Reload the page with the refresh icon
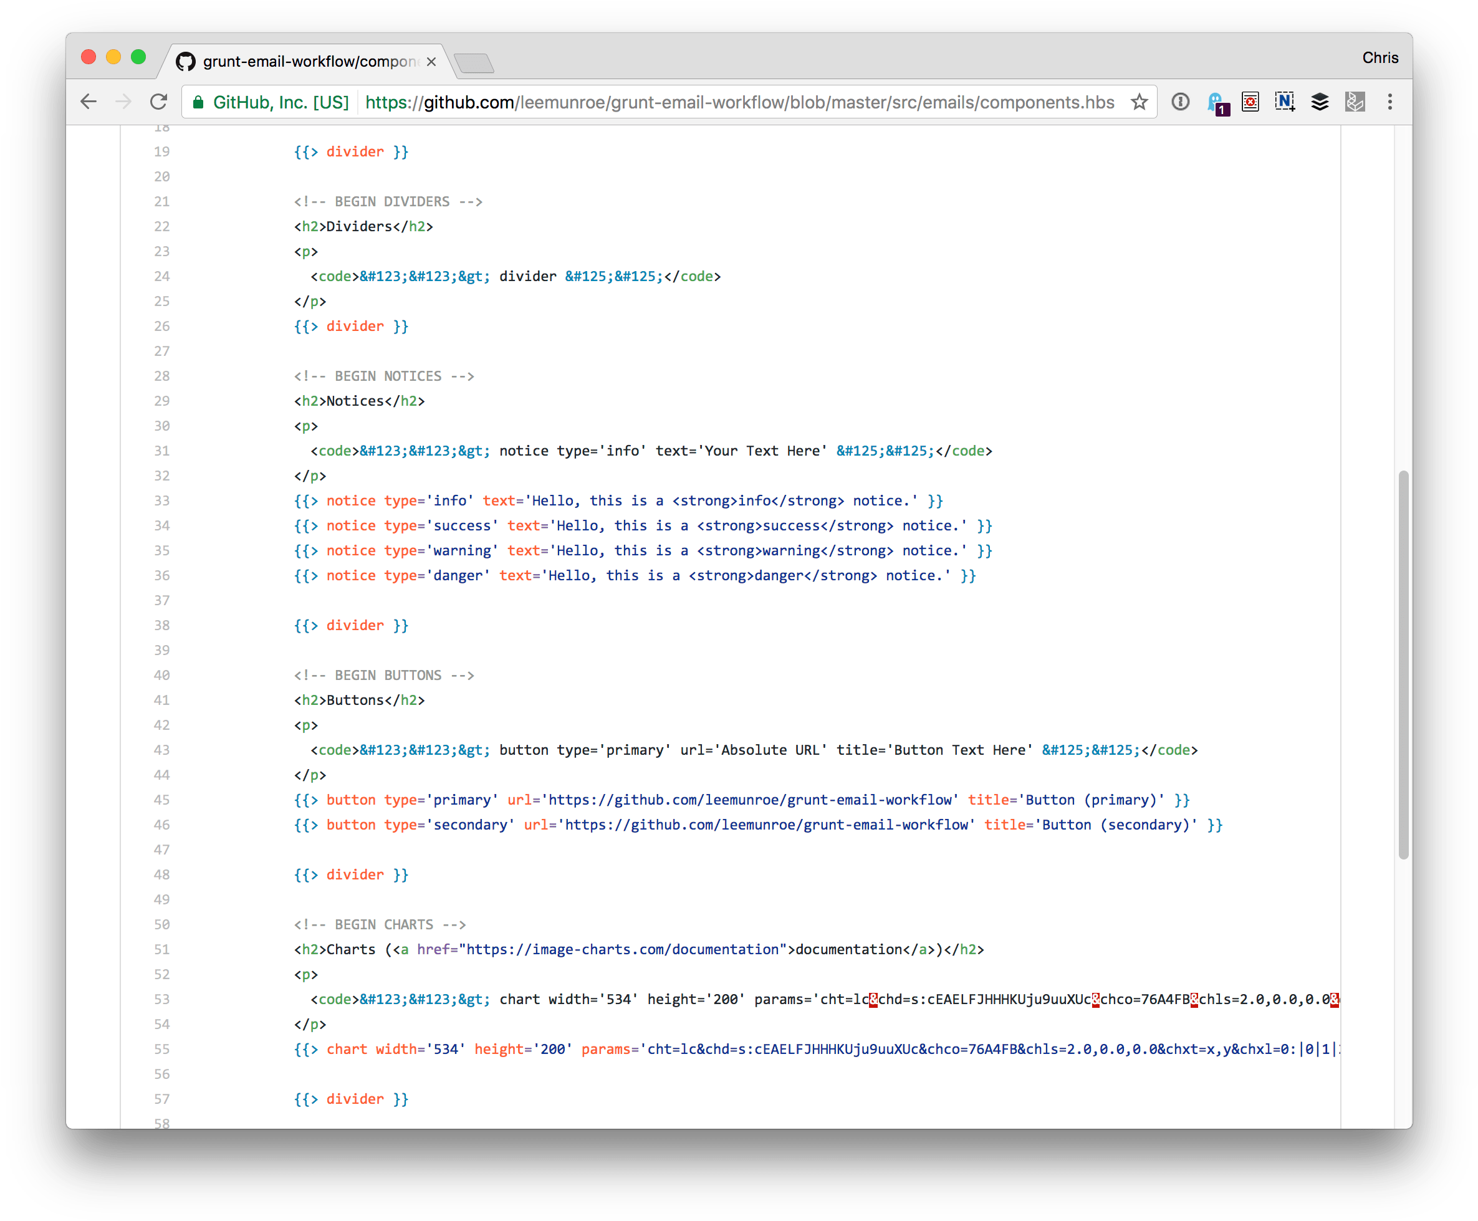The image size is (1478, 1221). coord(159,102)
